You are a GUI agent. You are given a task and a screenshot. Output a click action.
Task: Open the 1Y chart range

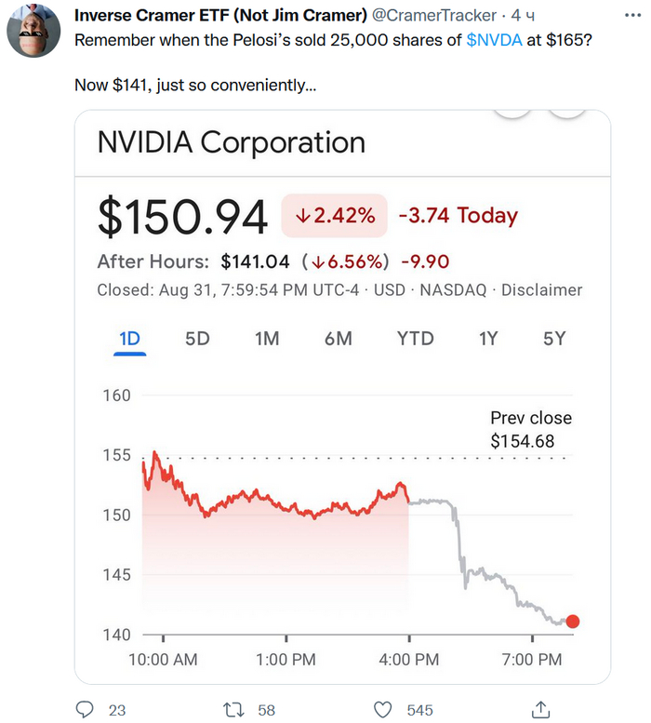(488, 339)
